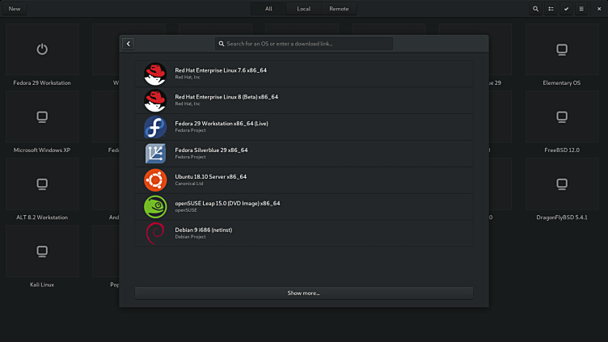608x342 pixels.
Task: Switch to the Local tab
Action: [x=303, y=9]
